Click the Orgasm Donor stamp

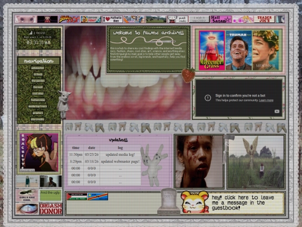coord(51,209)
